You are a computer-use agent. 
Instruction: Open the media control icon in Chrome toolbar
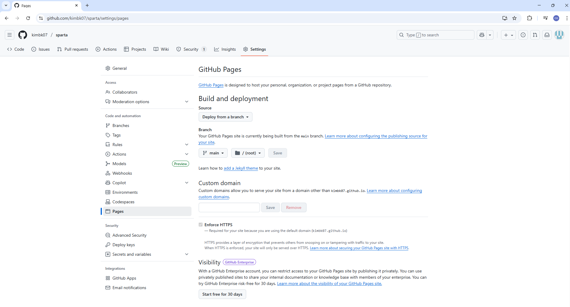546,18
